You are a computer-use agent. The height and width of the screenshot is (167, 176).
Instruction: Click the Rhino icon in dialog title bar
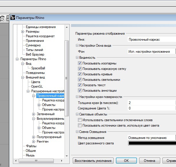(x=13, y=17)
